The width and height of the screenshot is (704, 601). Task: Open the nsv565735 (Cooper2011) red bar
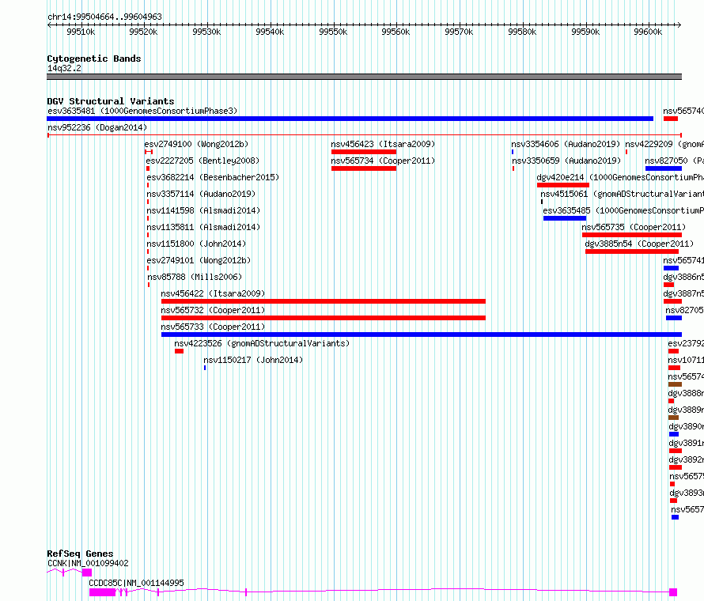[x=632, y=235]
